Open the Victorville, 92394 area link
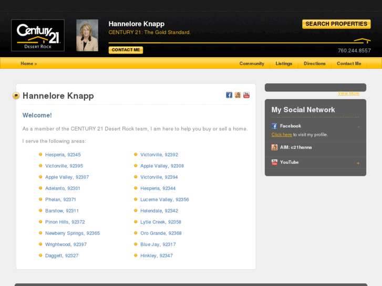This screenshot has height=286, width=382. [159, 177]
